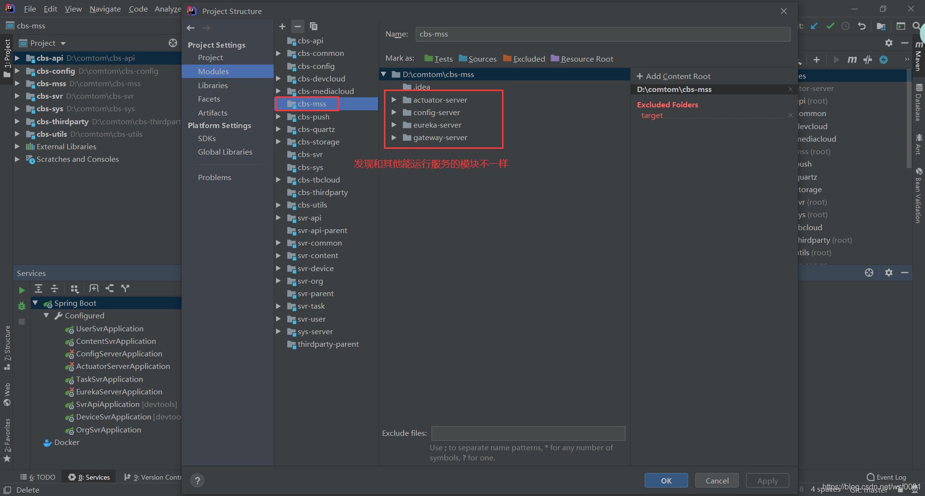Click the Cancel button
The width and height of the screenshot is (925, 496).
coord(717,481)
